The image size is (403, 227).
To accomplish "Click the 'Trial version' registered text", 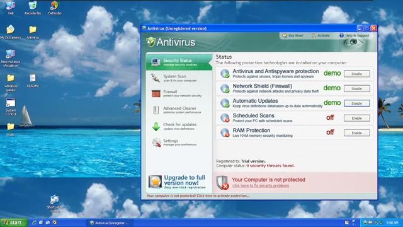I will tap(253, 161).
